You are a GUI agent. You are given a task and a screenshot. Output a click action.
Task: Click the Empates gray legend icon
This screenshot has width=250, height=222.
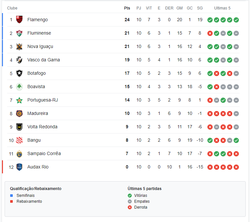pyautogui.click(x=130, y=201)
